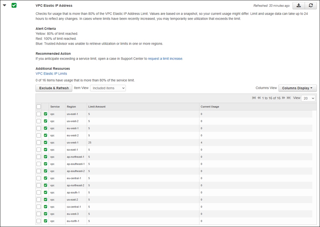Click green status icon in eu-west-3 row

click(45, 214)
